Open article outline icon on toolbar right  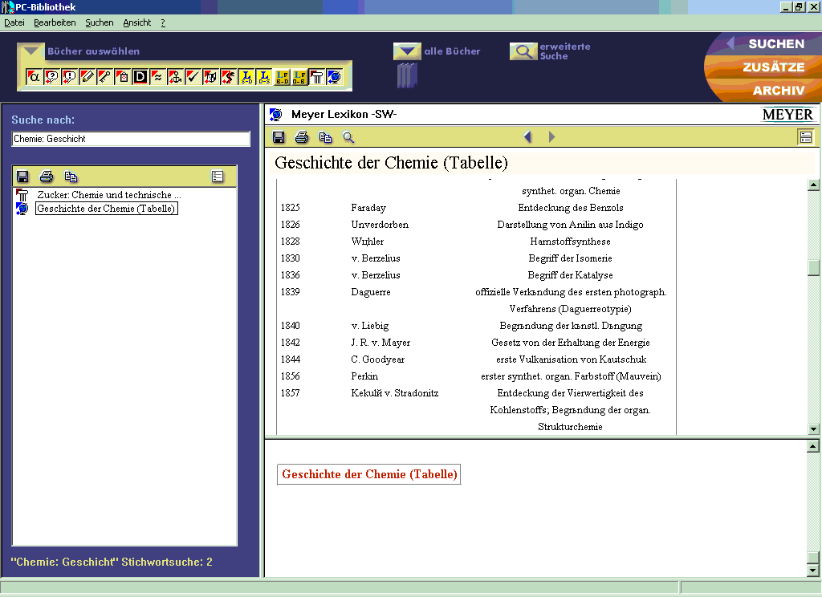coord(806,137)
